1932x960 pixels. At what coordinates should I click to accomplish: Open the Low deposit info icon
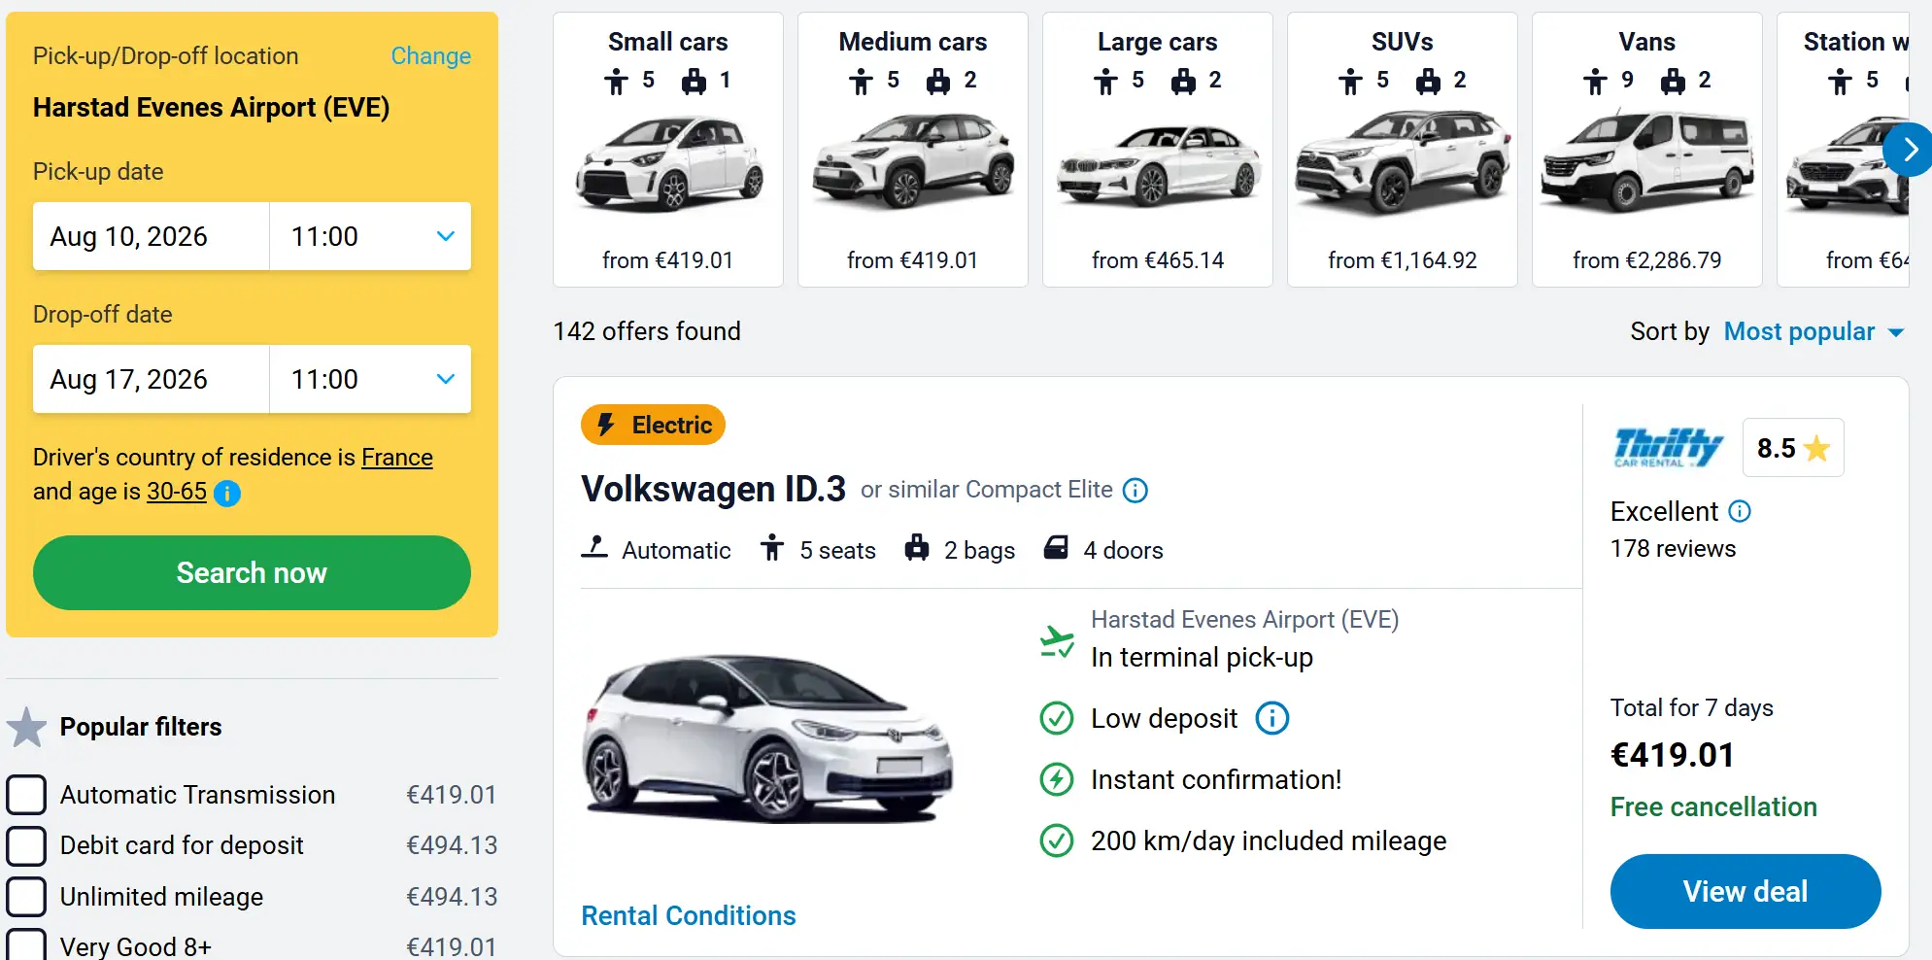1271,719
